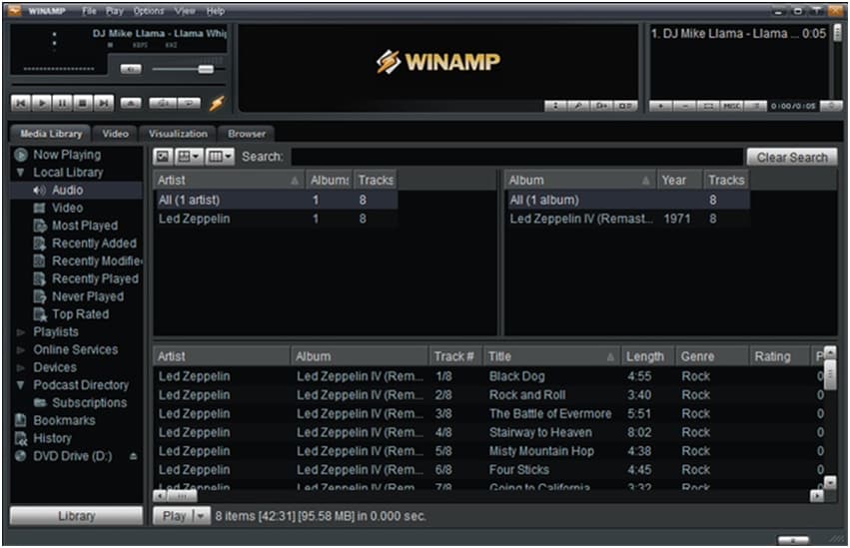This screenshot has height=548, width=850.
Task: Select Led Zeppelin IV (Remast... album row
Action: [627, 219]
